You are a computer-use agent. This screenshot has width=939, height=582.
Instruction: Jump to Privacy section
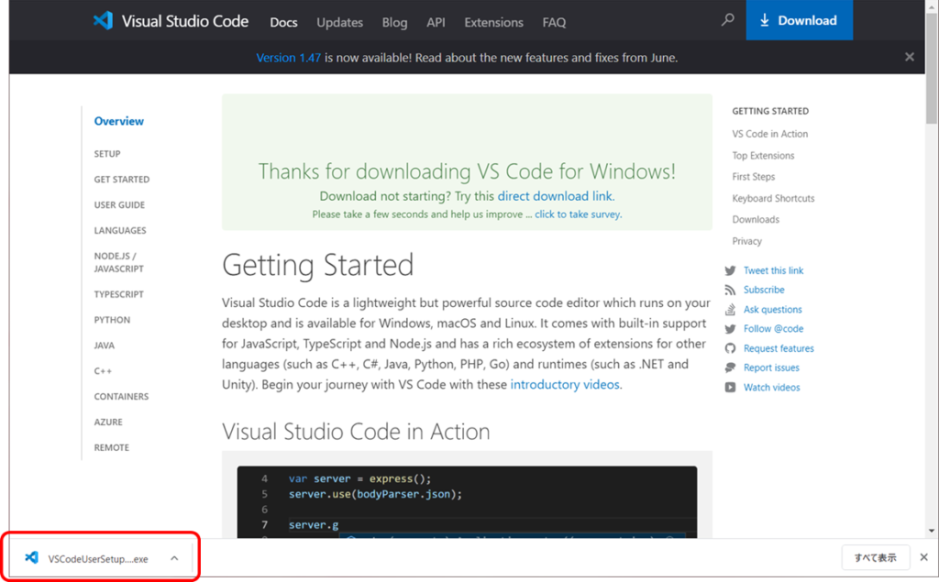(x=746, y=241)
